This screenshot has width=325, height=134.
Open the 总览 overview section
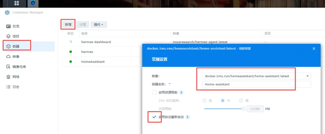tap(29, 26)
